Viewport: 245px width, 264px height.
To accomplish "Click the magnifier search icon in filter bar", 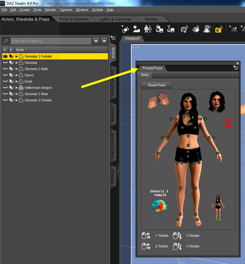I will [x=6, y=41].
